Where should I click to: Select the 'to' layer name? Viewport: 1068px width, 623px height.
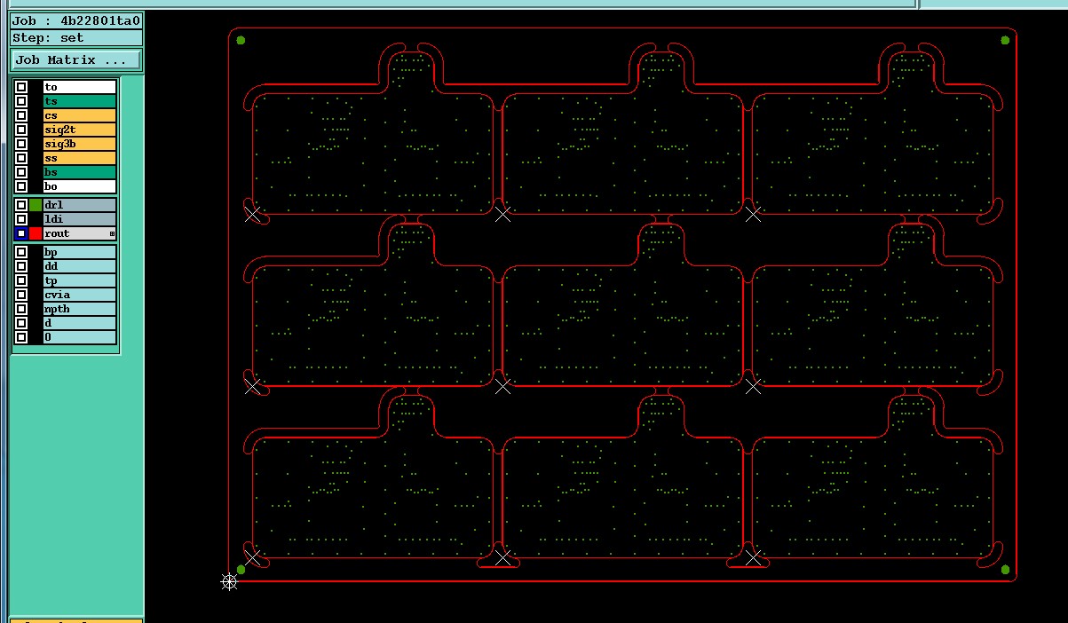pyautogui.click(x=80, y=87)
